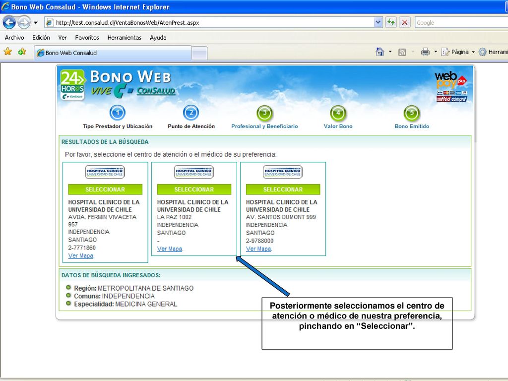Click the Vive Consalud logo
Screen dimensions: 508x381
click(x=133, y=91)
